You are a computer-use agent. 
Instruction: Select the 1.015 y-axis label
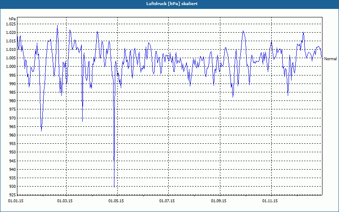(x=11, y=41)
